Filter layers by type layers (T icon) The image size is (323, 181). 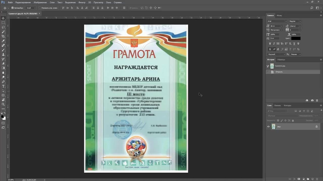coord(304,111)
